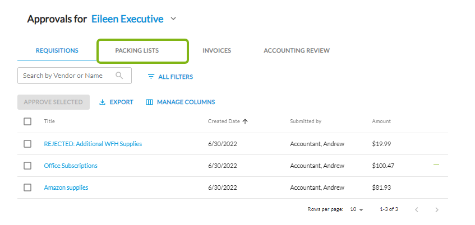Open the rows per page dropdown
This screenshot has height=225, width=475.
click(x=357, y=209)
